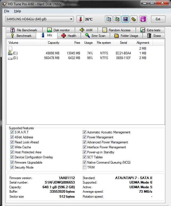Viewport: 171px width, 206px height.
Task: Switch to the Disk monitor tab
Action: coord(59,30)
